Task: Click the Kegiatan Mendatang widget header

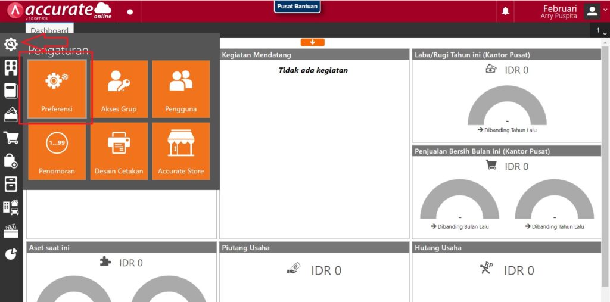Action: click(315, 55)
